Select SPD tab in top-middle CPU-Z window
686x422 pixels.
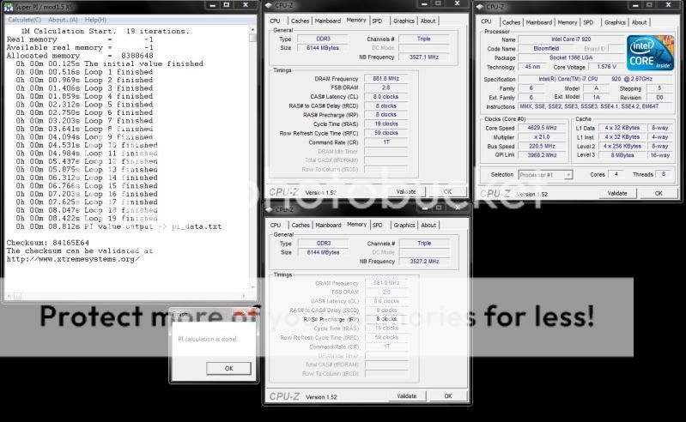[x=377, y=21]
